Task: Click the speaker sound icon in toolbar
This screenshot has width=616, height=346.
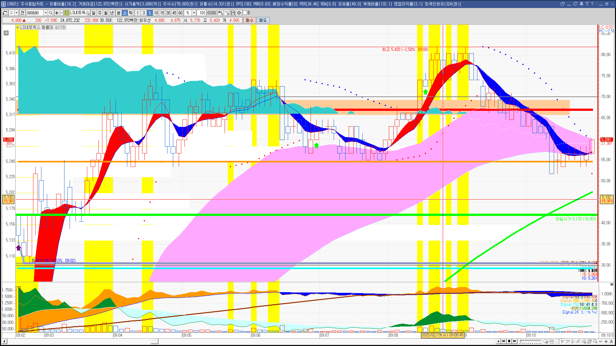Action: point(57,13)
